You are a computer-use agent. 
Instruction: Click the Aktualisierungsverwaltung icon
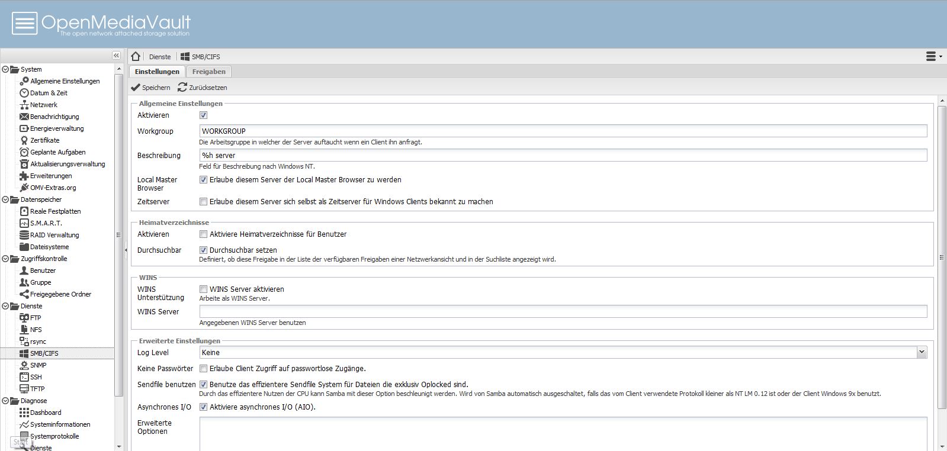coord(24,164)
